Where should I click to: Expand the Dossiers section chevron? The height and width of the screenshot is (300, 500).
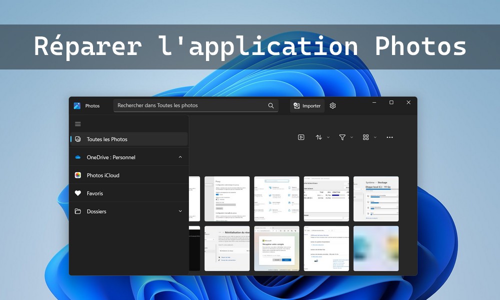pyautogui.click(x=180, y=211)
